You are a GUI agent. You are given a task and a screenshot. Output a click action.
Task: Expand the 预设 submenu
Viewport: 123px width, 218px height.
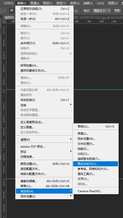point(44,152)
